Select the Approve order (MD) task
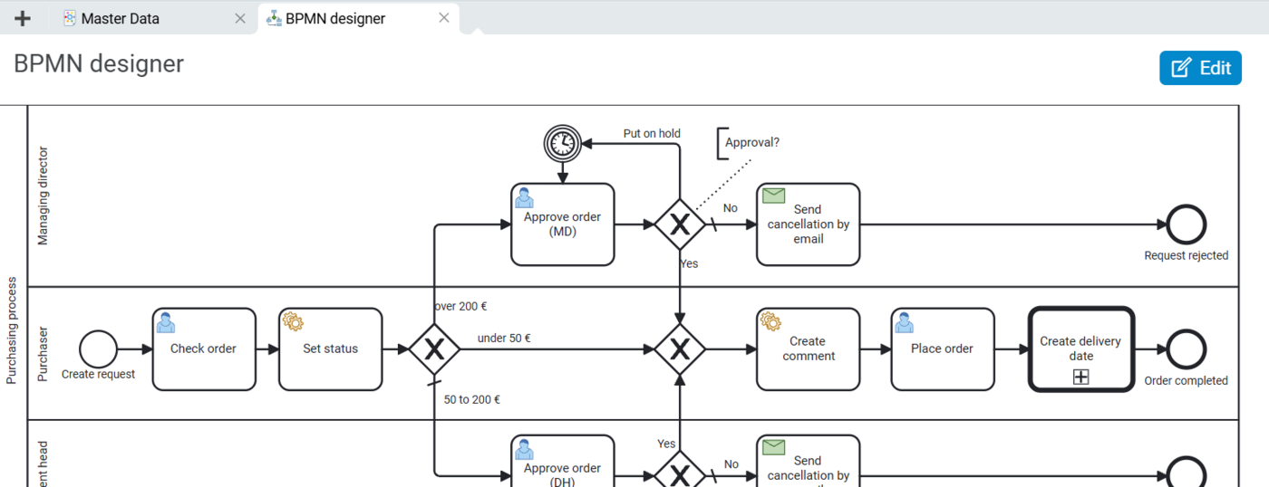The height and width of the screenshot is (487, 1269). pyautogui.click(x=563, y=224)
